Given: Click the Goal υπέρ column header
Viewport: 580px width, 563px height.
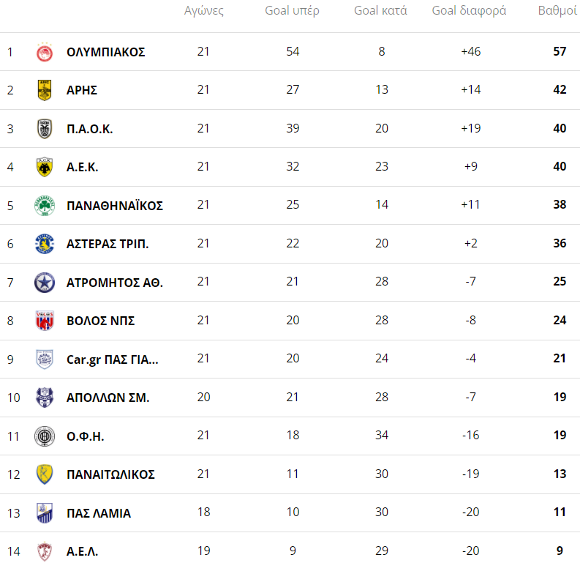Looking at the screenshot, I should point(292,11).
